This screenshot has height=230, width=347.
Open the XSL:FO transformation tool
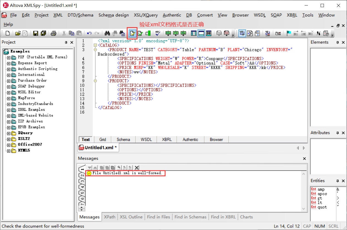click(x=176, y=33)
